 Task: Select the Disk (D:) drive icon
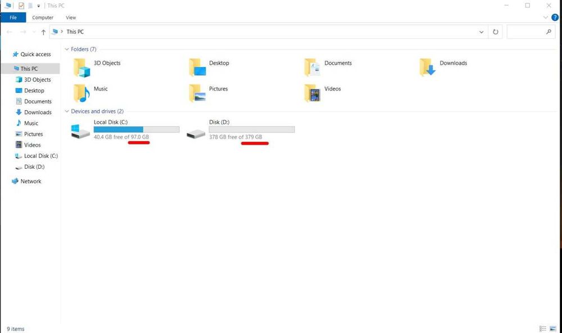point(196,134)
